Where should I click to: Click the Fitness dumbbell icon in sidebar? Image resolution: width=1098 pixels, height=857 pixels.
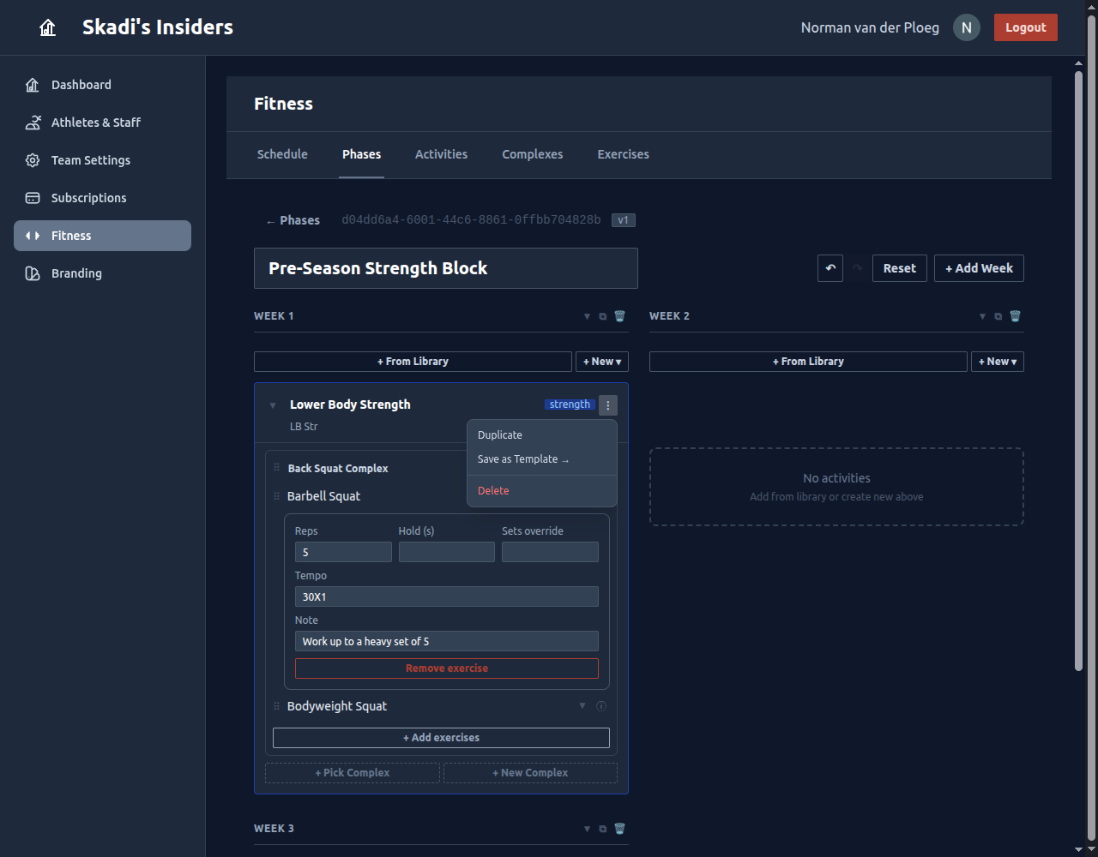[x=33, y=236]
